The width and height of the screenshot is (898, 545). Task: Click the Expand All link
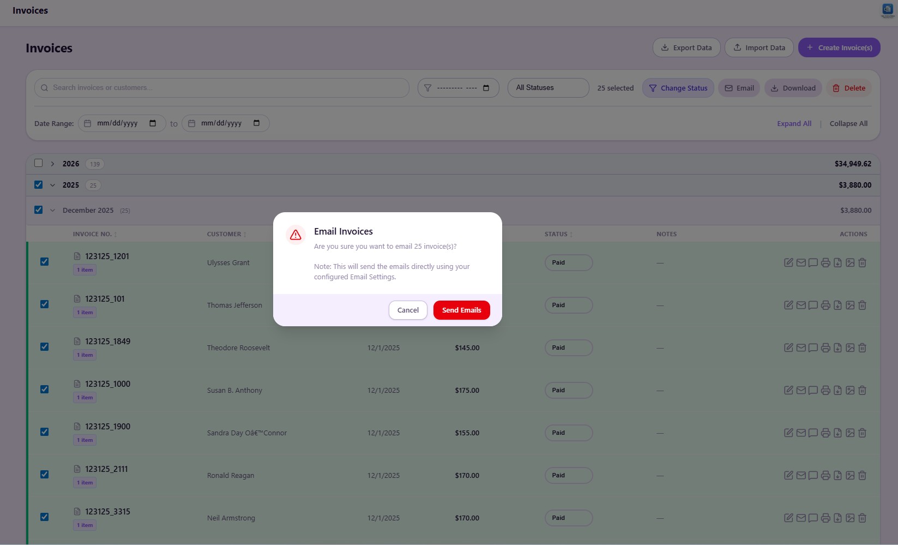pos(793,123)
